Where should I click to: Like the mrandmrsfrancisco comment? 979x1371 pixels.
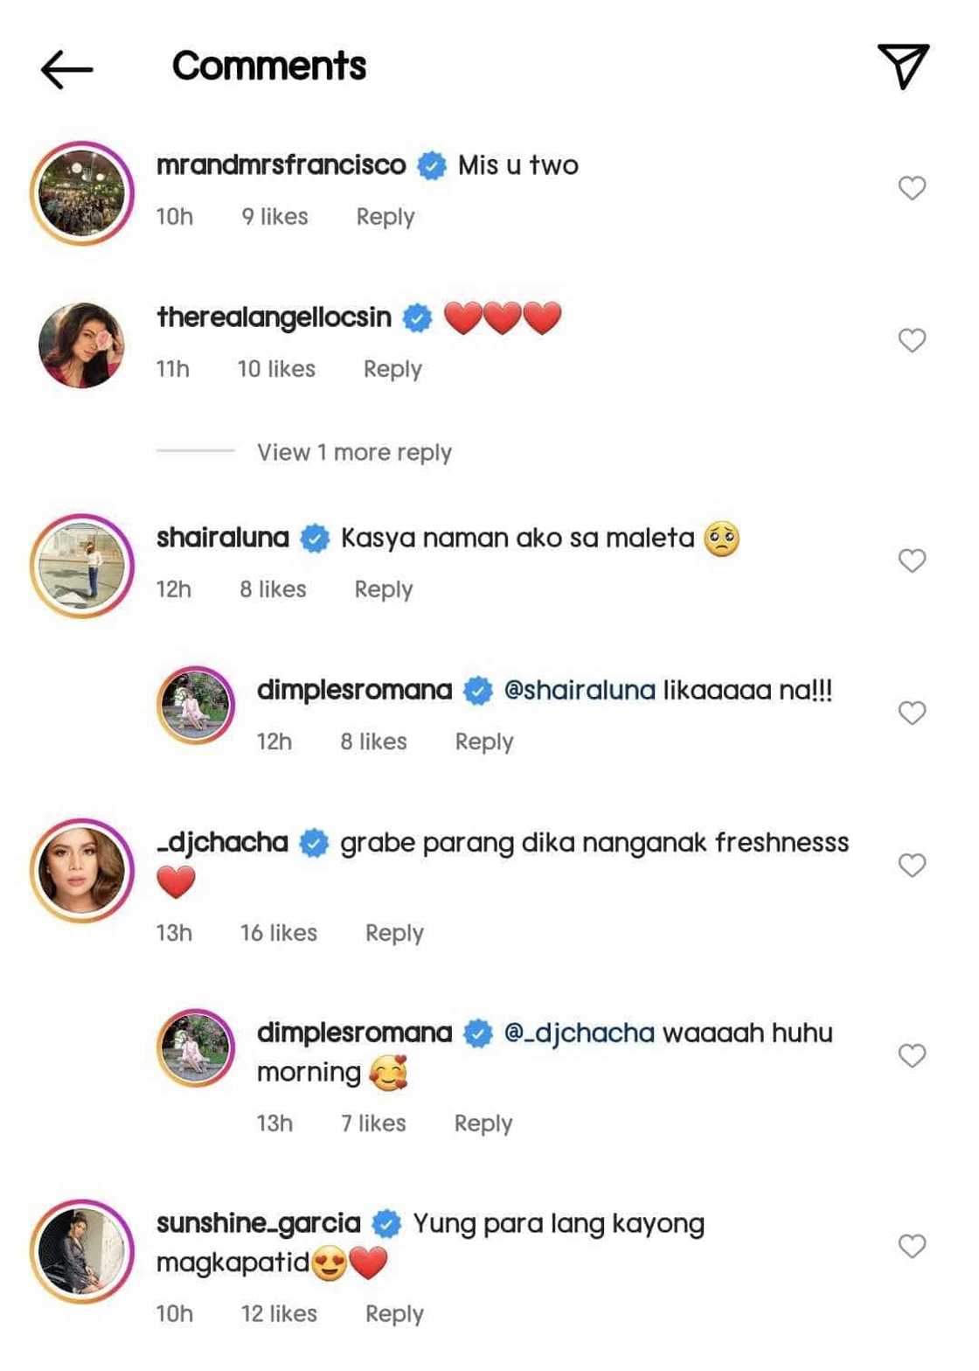pyautogui.click(x=912, y=188)
